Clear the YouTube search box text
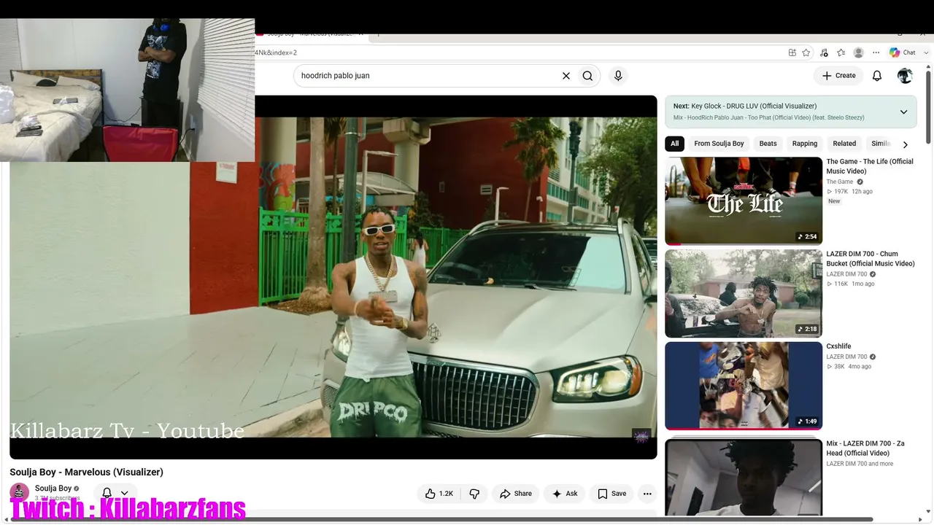Image resolution: width=934 pixels, height=525 pixels. 566,76
